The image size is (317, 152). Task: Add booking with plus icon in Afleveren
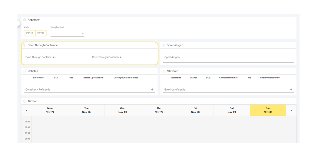pos(291,89)
